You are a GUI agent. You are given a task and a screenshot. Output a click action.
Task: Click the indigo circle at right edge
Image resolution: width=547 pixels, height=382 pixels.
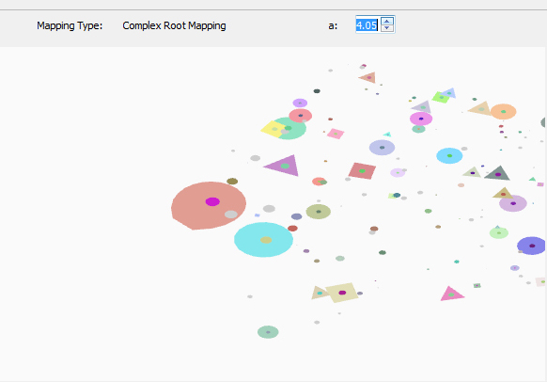click(x=531, y=246)
